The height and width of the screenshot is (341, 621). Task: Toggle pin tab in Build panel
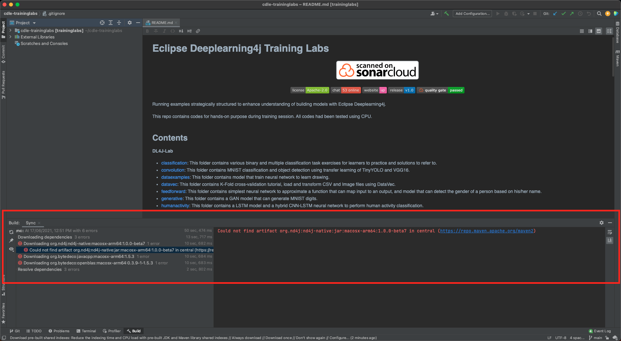pyautogui.click(x=11, y=240)
